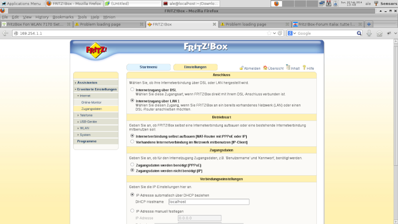The image size is (398, 224).
Task: Switch to Fritz!Box-Forum Italia browser tab
Action: 327,24
